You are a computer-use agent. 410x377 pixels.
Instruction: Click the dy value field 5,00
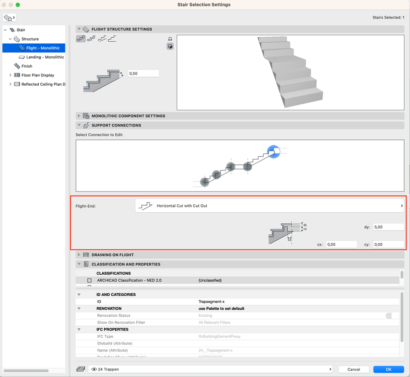pyautogui.click(x=388, y=227)
